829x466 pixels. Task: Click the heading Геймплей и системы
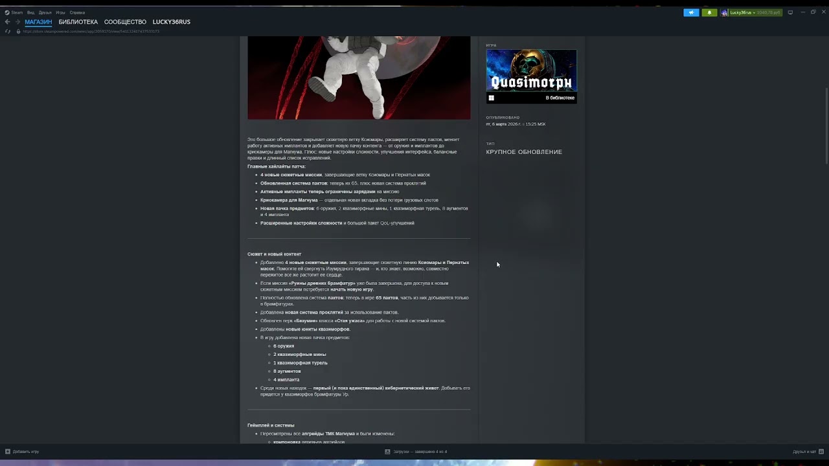click(271, 425)
